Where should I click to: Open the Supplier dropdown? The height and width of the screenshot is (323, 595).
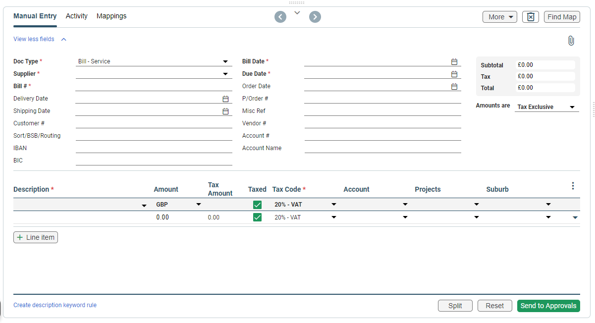click(225, 74)
